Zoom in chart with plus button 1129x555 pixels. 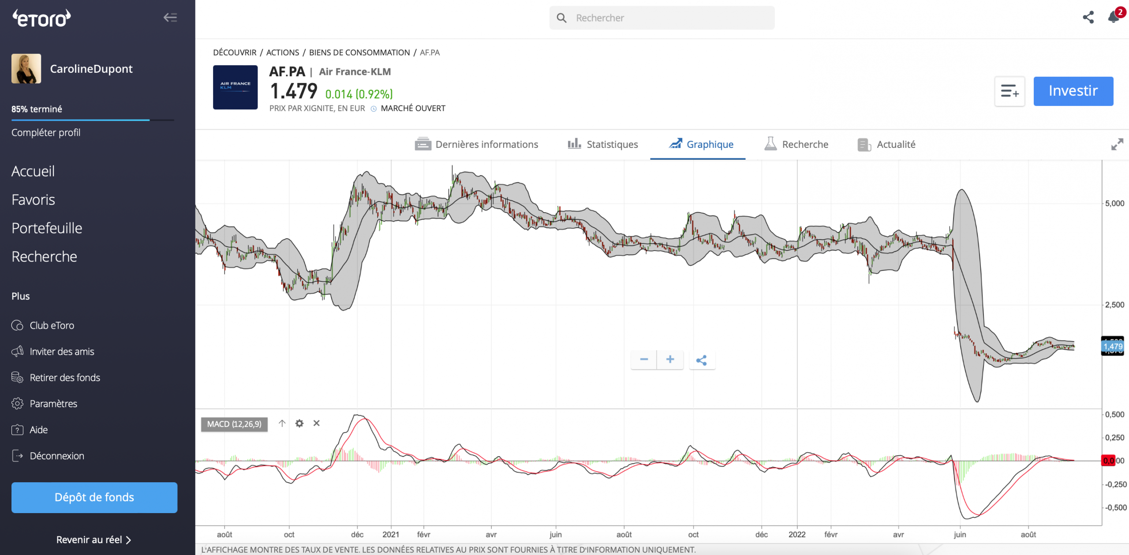tap(670, 360)
